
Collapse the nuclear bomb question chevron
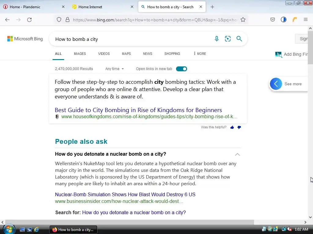237,154
